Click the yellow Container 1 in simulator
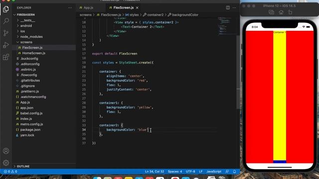The image size is (319, 179). coord(280,95)
